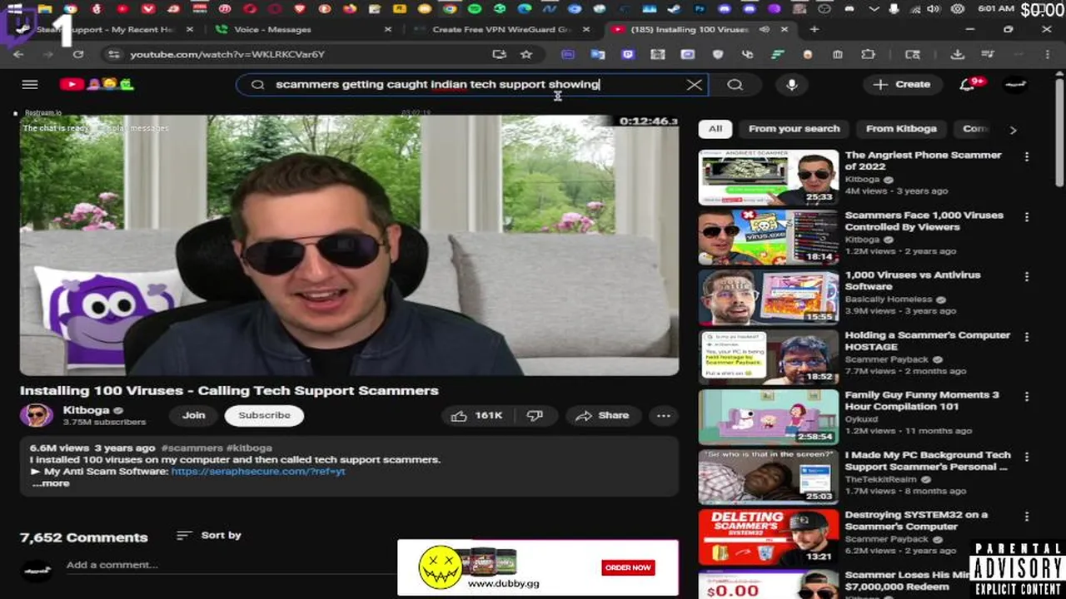This screenshot has width=1066, height=599.
Task: Select the All filter chip
Action: click(715, 128)
